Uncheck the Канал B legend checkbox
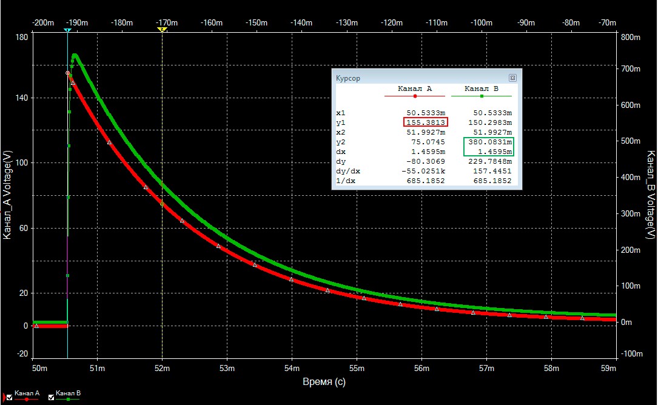658x405 pixels. pos(51,397)
